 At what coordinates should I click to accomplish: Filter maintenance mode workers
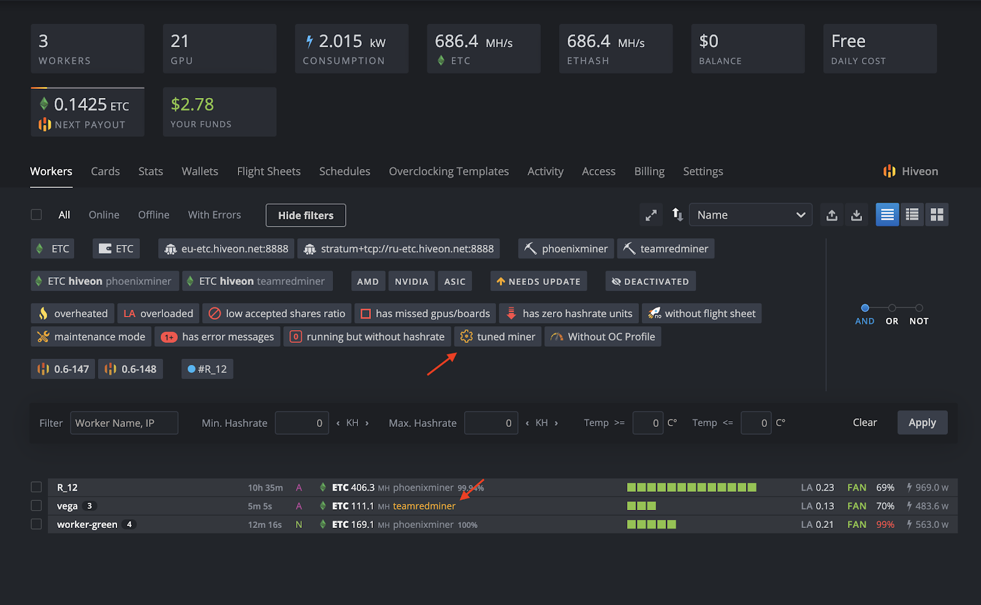tap(91, 337)
